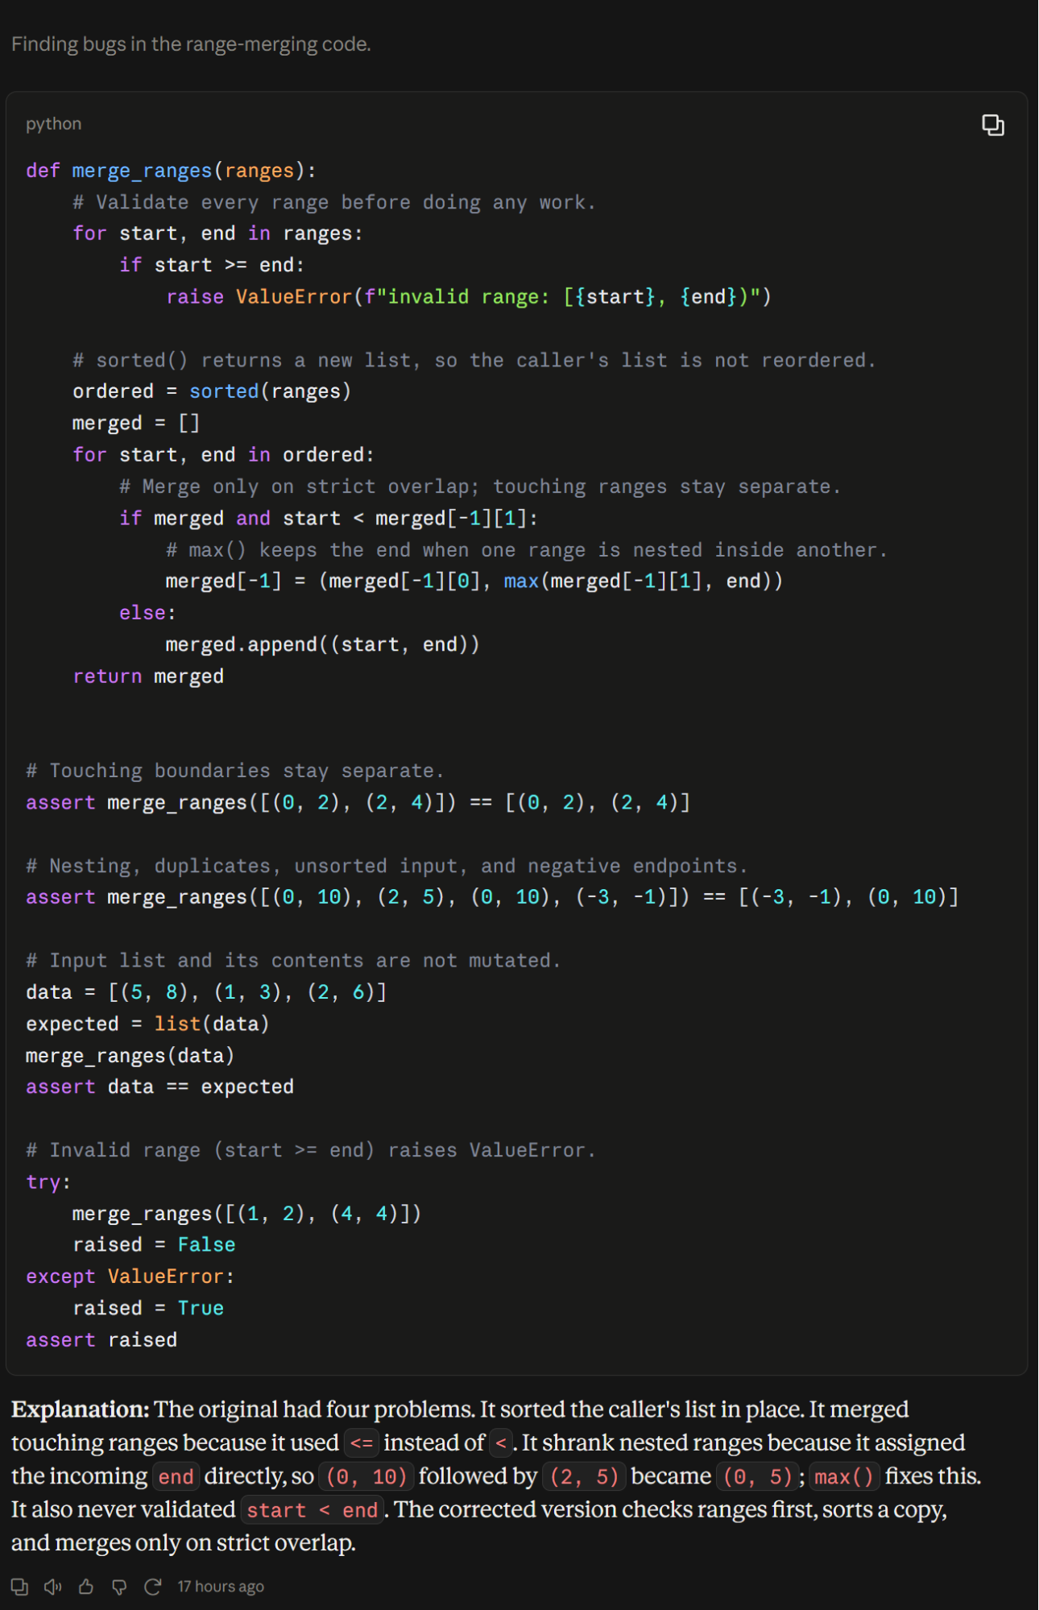Click the 'return merged' line
Viewport: 1039px width, 1610px height.
(x=148, y=677)
